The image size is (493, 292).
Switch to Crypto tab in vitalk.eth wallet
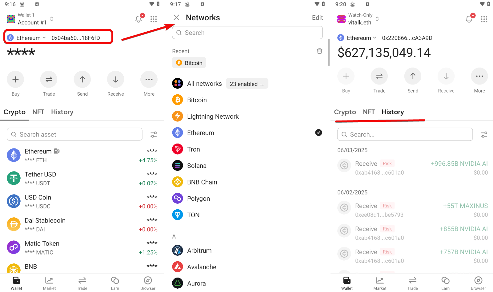345,112
